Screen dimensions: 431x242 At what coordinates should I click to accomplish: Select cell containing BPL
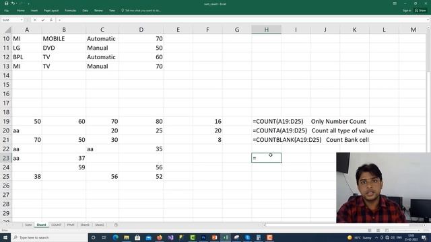27,57
